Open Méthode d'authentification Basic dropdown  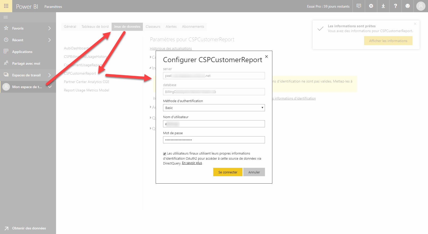pos(214,108)
